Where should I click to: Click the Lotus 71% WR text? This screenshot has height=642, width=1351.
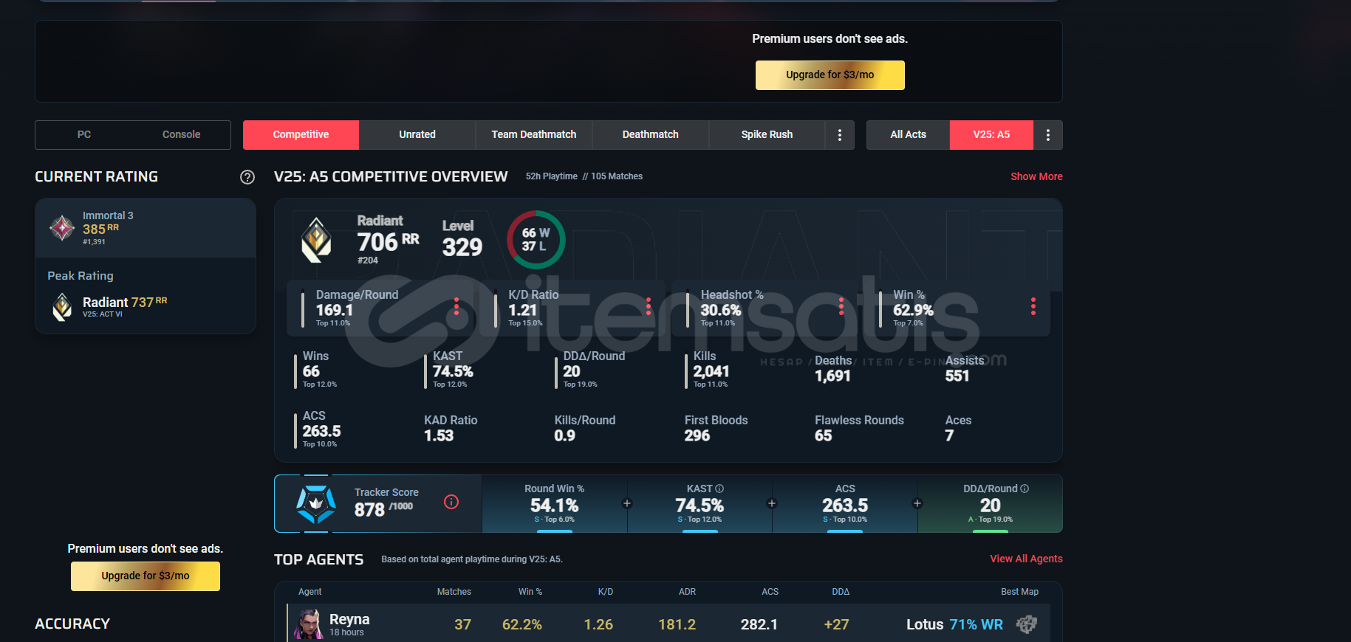[x=954, y=625]
